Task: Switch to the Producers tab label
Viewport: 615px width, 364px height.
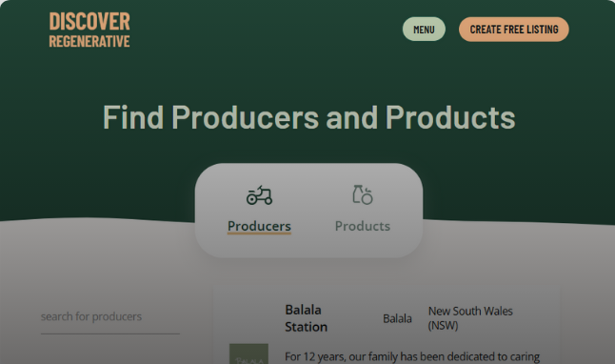Action: click(x=259, y=226)
